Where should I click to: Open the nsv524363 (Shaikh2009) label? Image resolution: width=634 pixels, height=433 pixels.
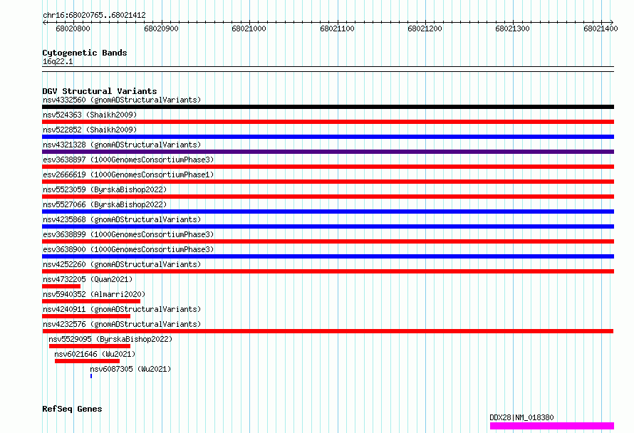tap(90, 115)
